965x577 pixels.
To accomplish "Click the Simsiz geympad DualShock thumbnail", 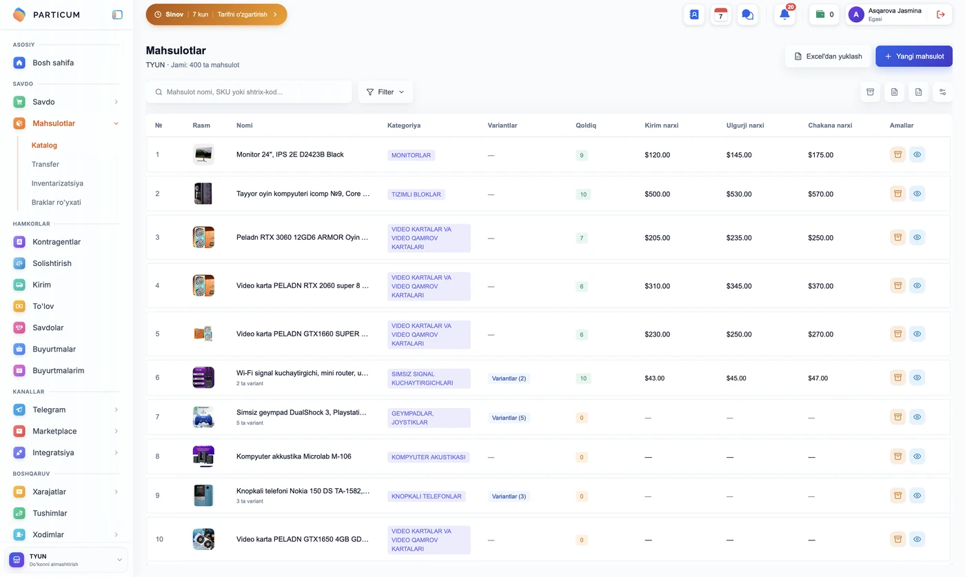I will coord(203,416).
